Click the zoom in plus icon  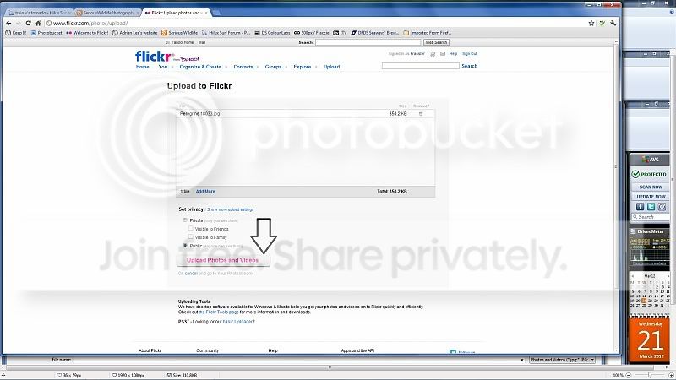pos(671,375)
